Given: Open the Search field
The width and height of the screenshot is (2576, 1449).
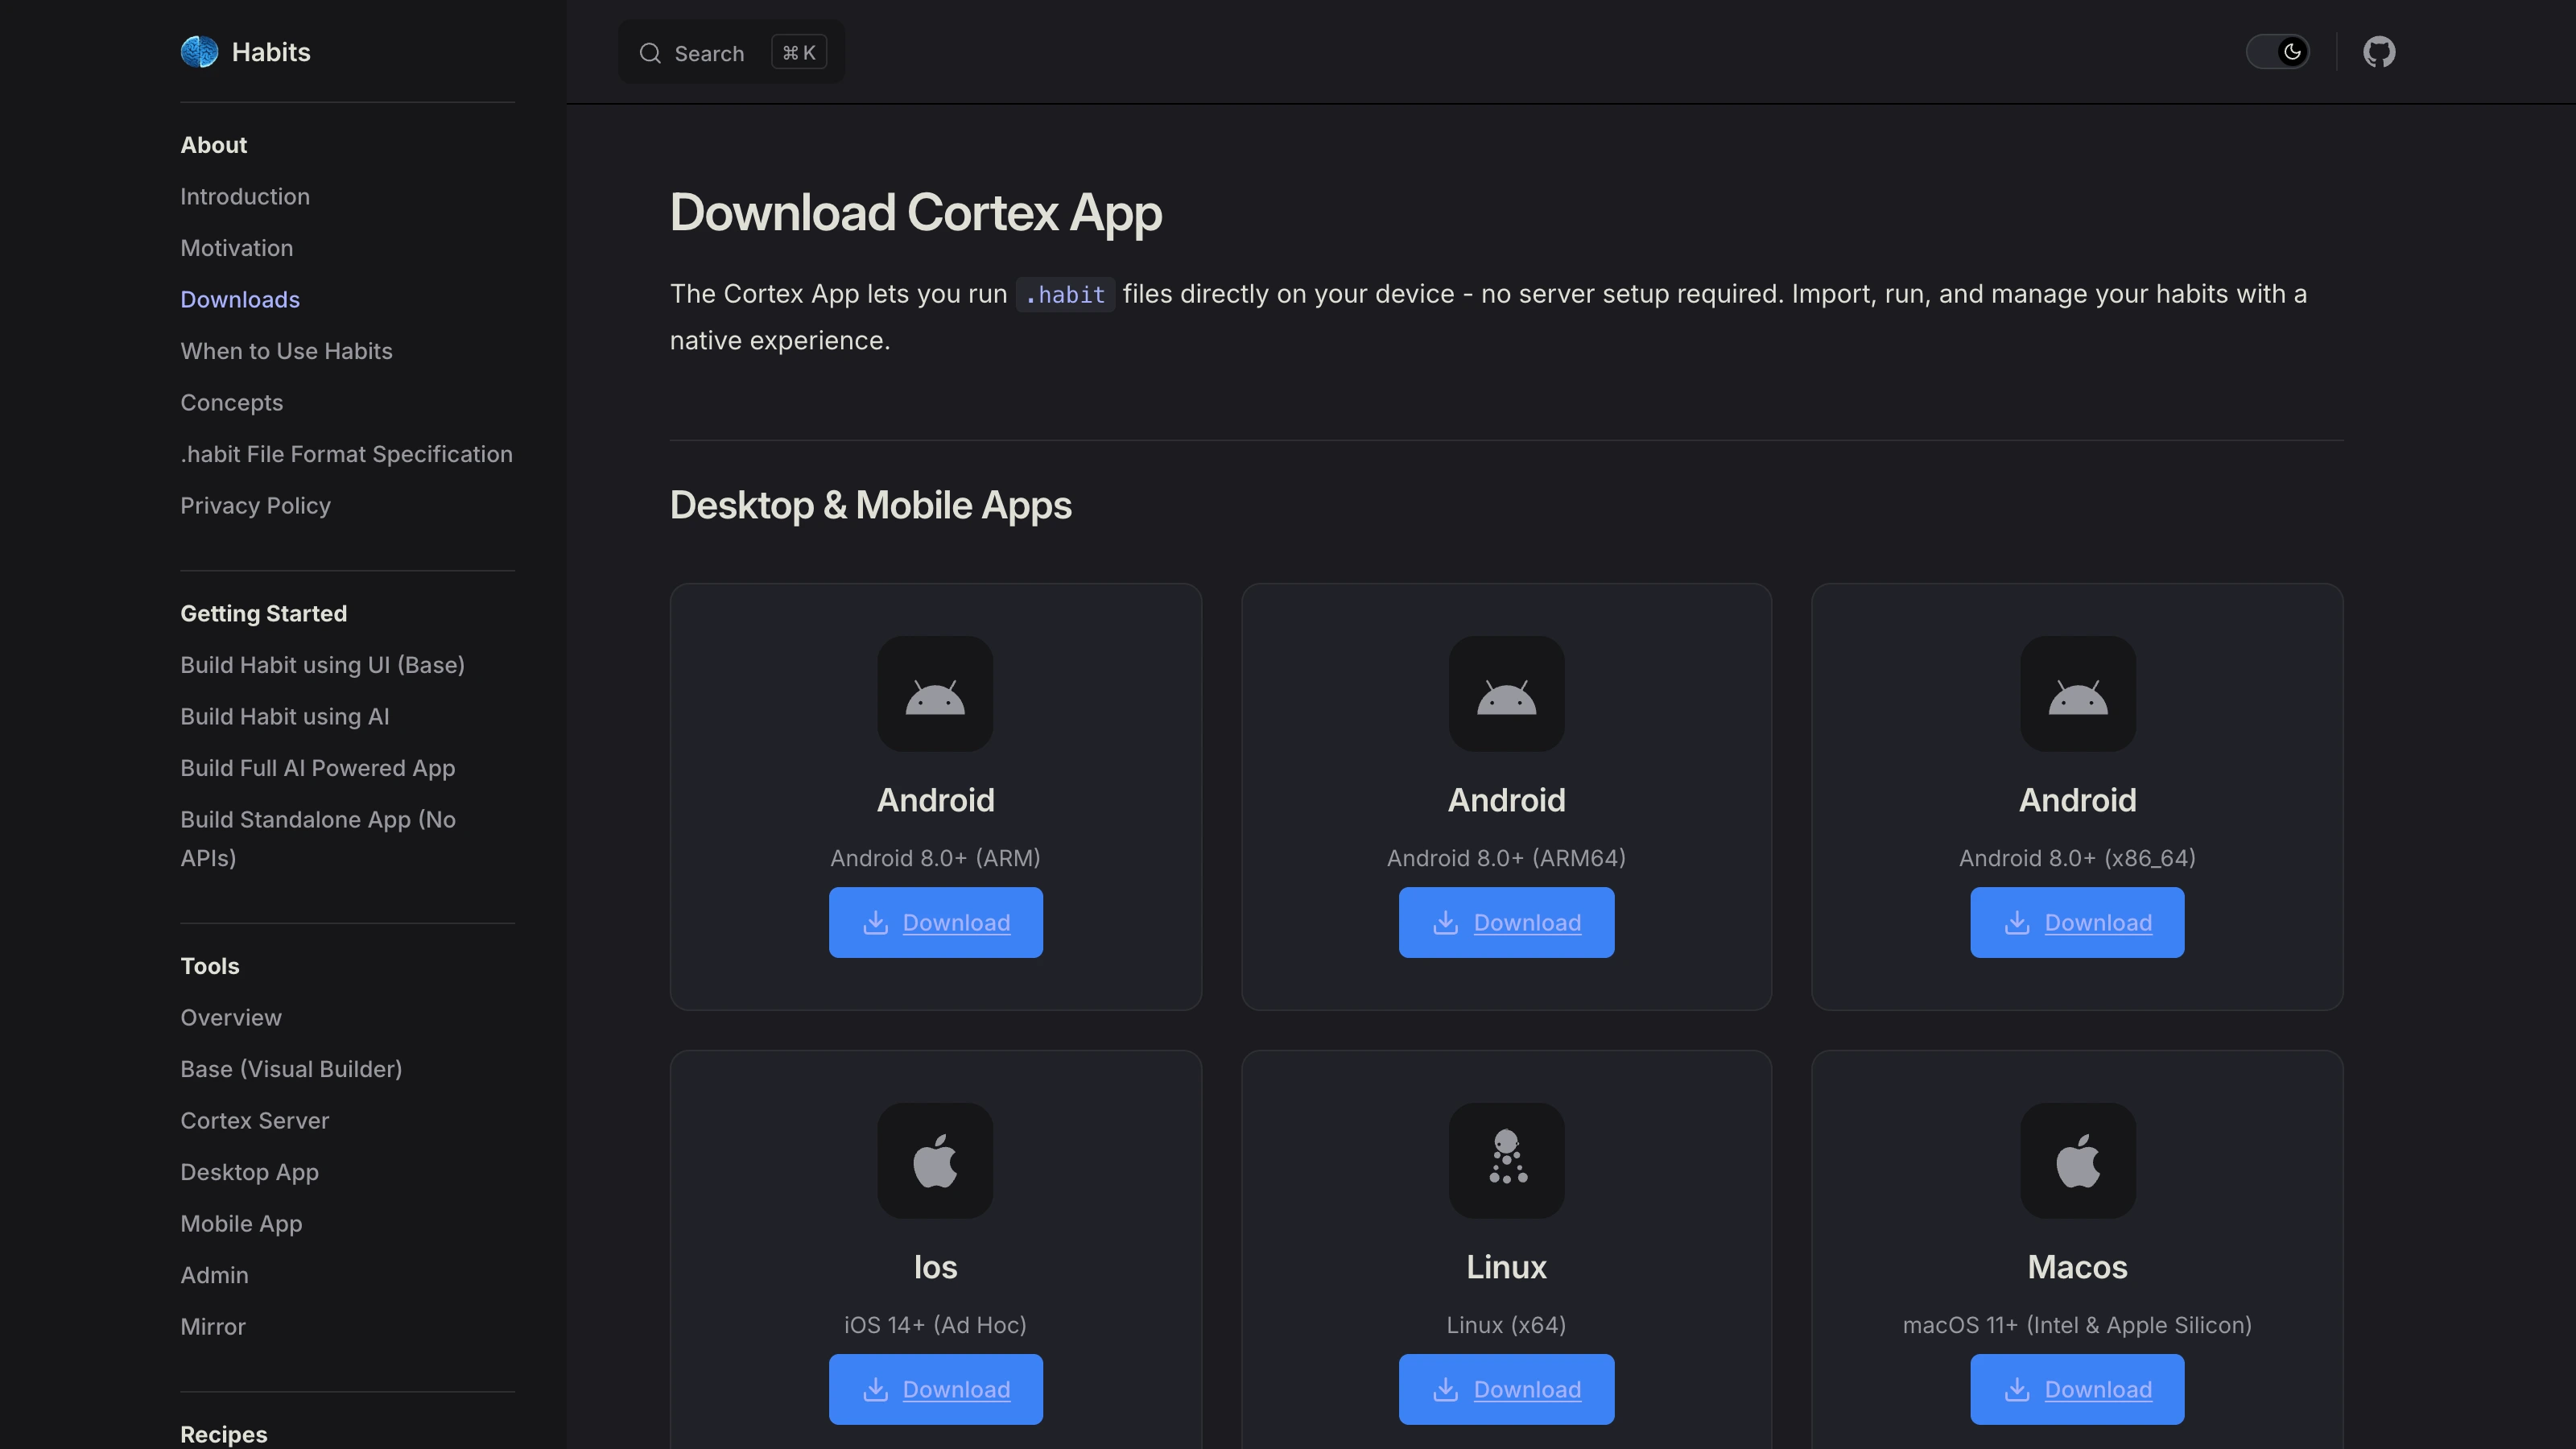Looking at the screenshot, I should click(731, 53).
